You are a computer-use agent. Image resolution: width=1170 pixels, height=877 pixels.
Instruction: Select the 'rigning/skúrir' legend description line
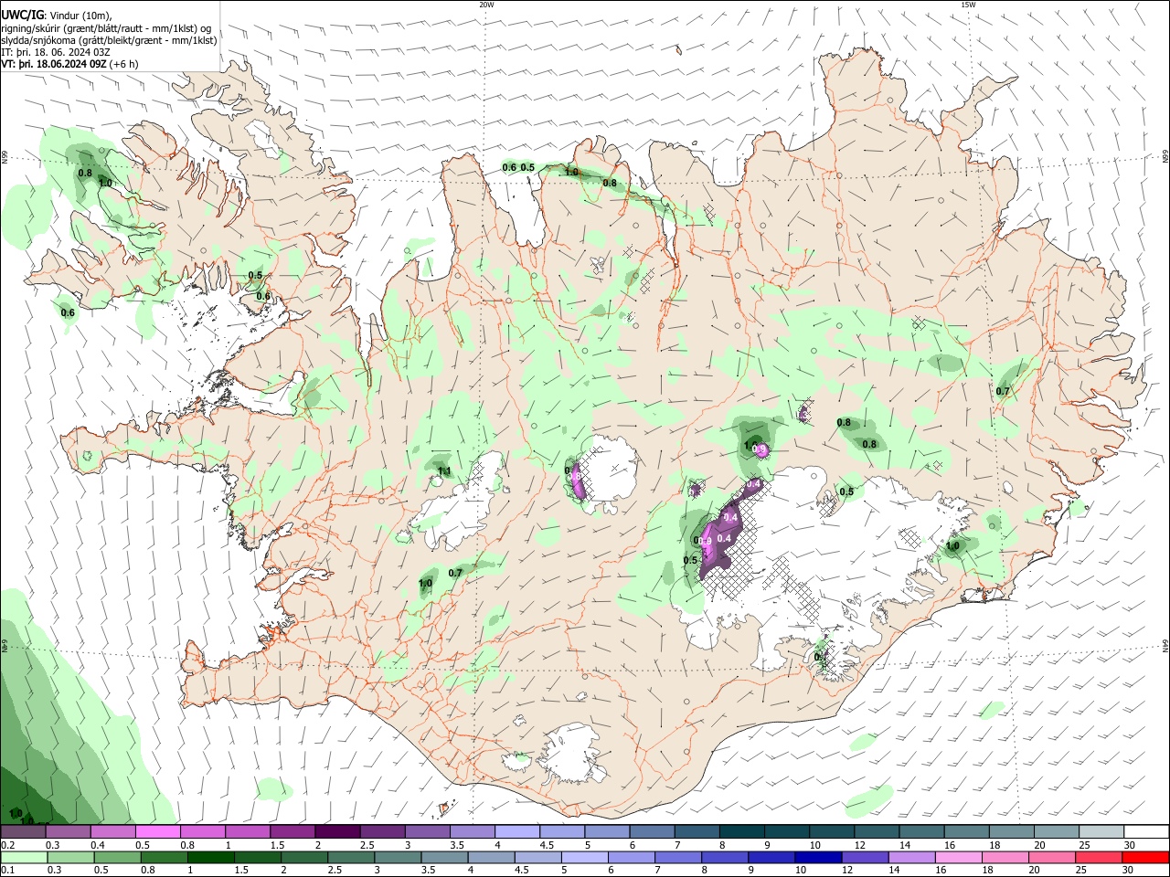(106, 27)
